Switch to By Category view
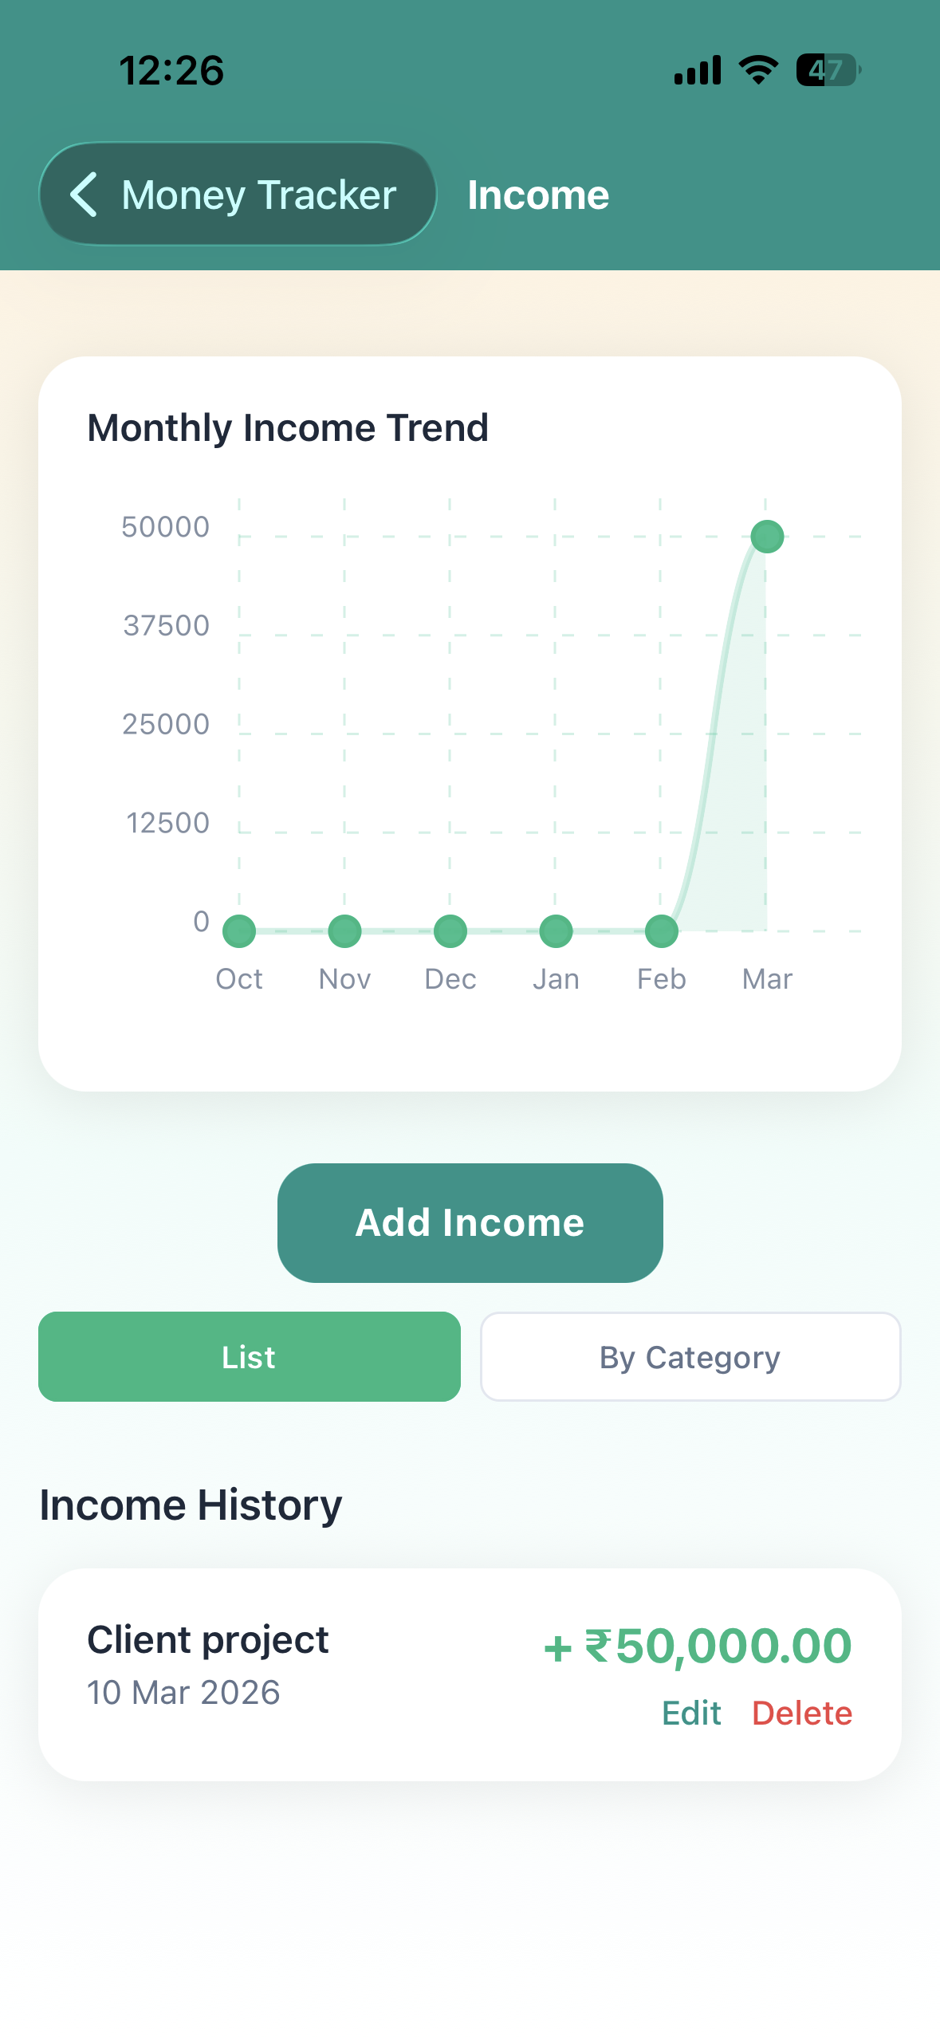Viewport: 940px width, 2038px height. coord(690,1356)
